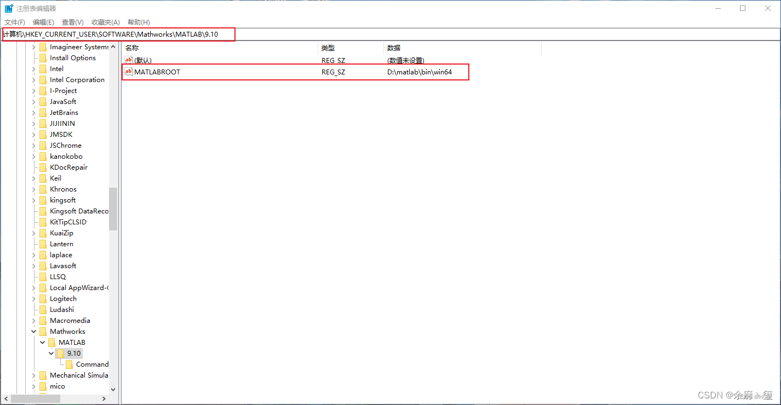Click the Lantern folder icon
The width and height of the screenshot is (781, 405).
point(43,244)
